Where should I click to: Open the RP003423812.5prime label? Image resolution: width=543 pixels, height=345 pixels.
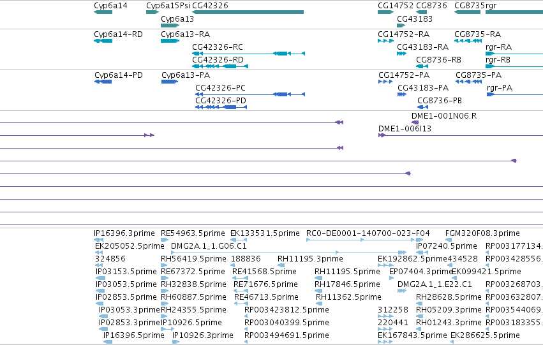(x=286, y=310)
